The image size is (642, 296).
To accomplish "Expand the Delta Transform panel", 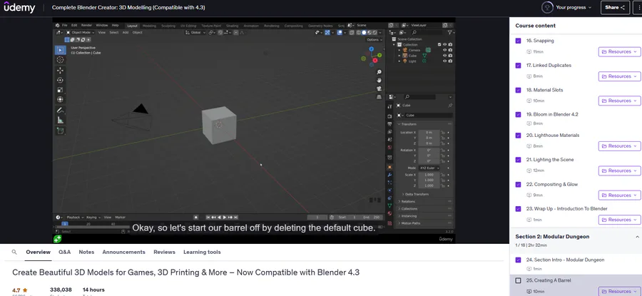I will click(x=418, y=194).
